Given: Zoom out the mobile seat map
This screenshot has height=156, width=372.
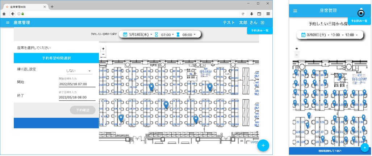Looking at the screenshot, I should click(x=297, y=55).
